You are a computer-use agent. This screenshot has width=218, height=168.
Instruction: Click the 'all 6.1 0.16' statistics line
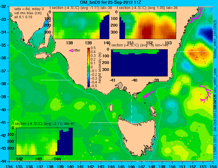tap(23, 17)
